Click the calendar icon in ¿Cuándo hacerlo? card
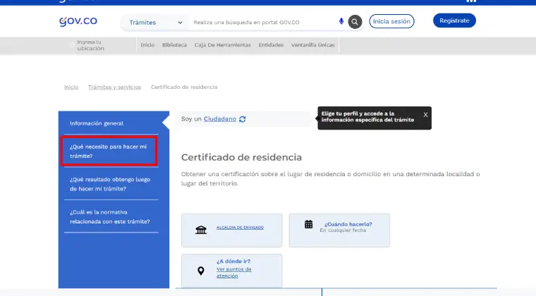Viewport: 536px width, 296px height. [x=309, y=224]
